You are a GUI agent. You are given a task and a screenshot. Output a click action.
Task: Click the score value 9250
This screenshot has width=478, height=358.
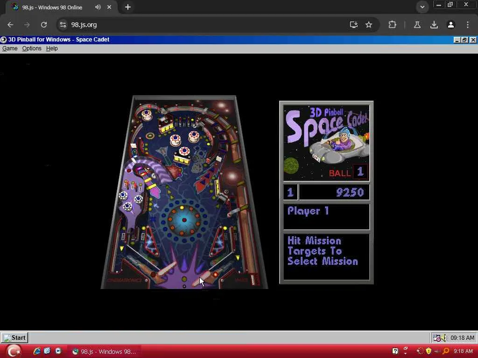(350, 193)
